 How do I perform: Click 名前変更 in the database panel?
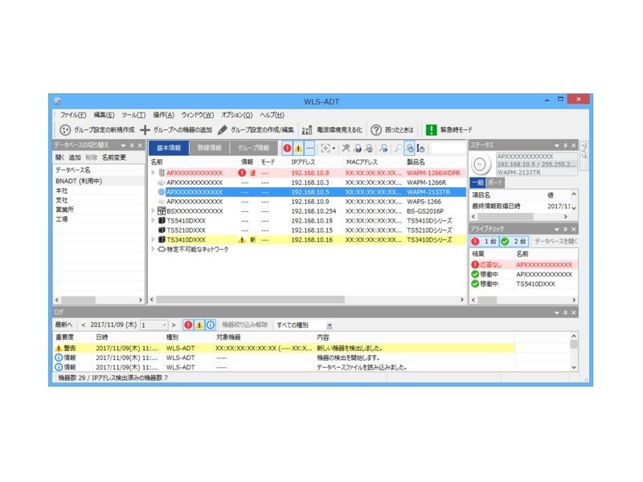click(x=113, y=158)
